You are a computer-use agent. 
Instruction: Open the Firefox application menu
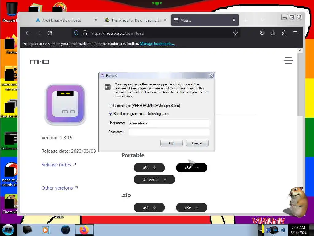tap(295, 33)
